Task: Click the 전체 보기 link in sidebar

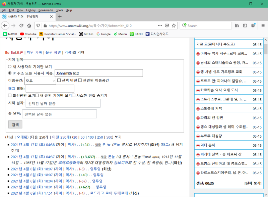Action: 253,183
